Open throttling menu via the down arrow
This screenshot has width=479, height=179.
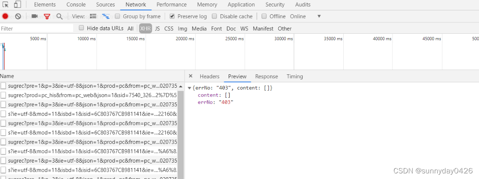click(x=319, y=16)
